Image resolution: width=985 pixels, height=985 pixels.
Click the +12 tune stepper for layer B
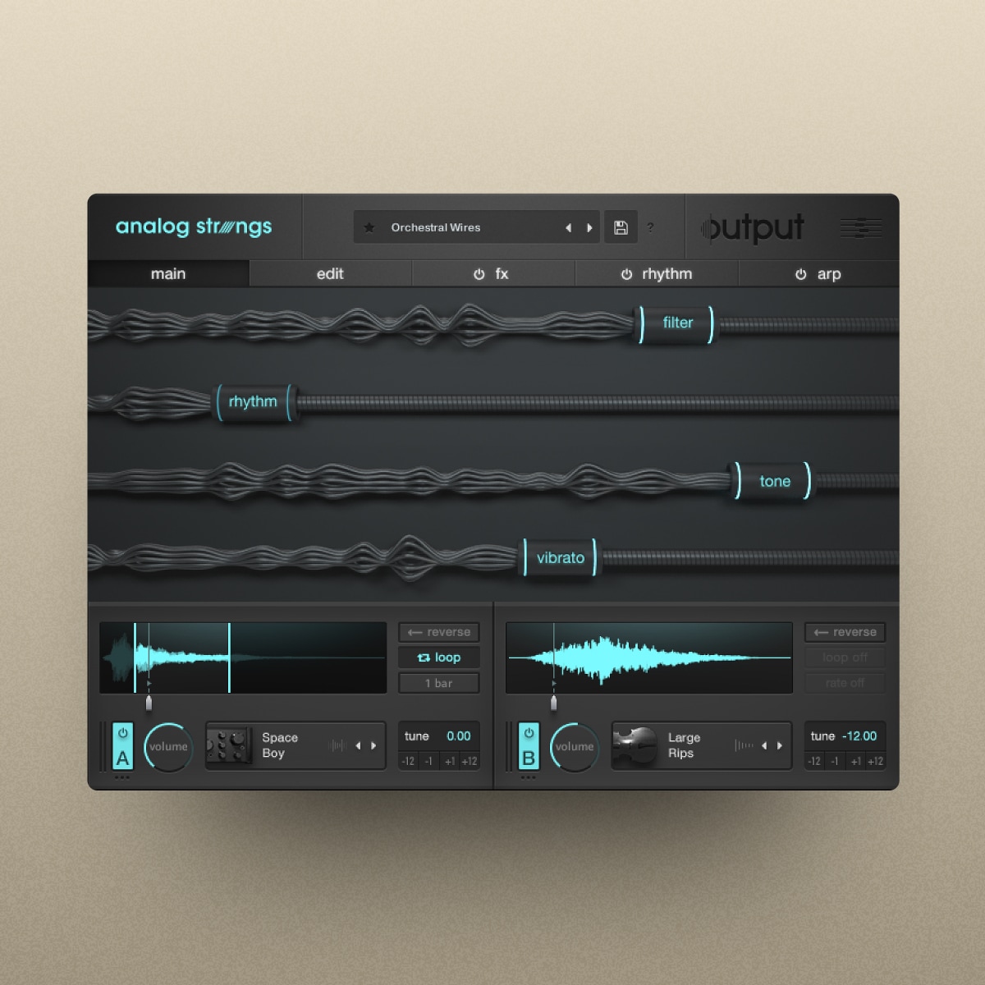point(877,761)
